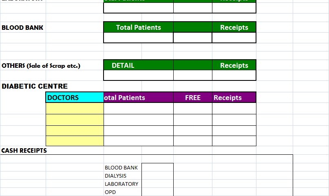Select the purple Receipts header in Diabetic Centre
329x196 pixels.
(x=234, y=98)
